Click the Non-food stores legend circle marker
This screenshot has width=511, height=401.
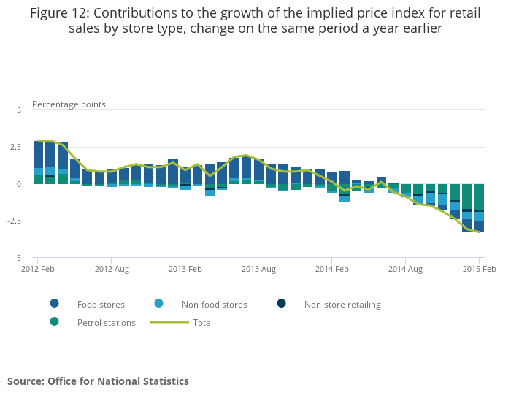click(x=159, y=304)
